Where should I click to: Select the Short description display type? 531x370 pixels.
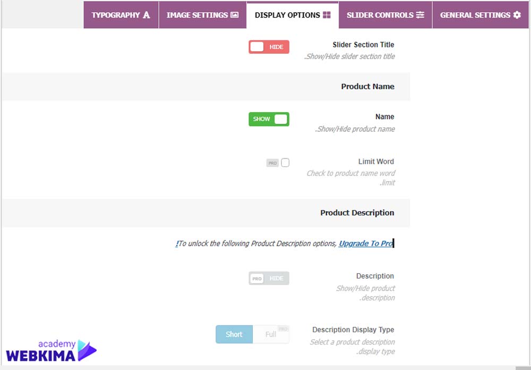point(234,334)
